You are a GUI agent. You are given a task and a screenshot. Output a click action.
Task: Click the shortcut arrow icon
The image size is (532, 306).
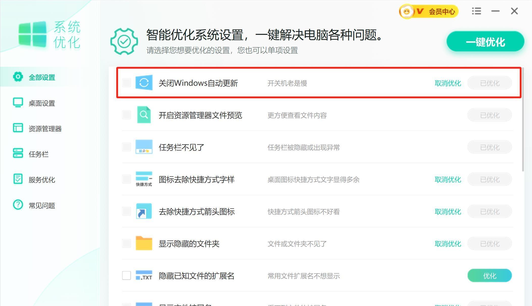click(x=144, y=211)
